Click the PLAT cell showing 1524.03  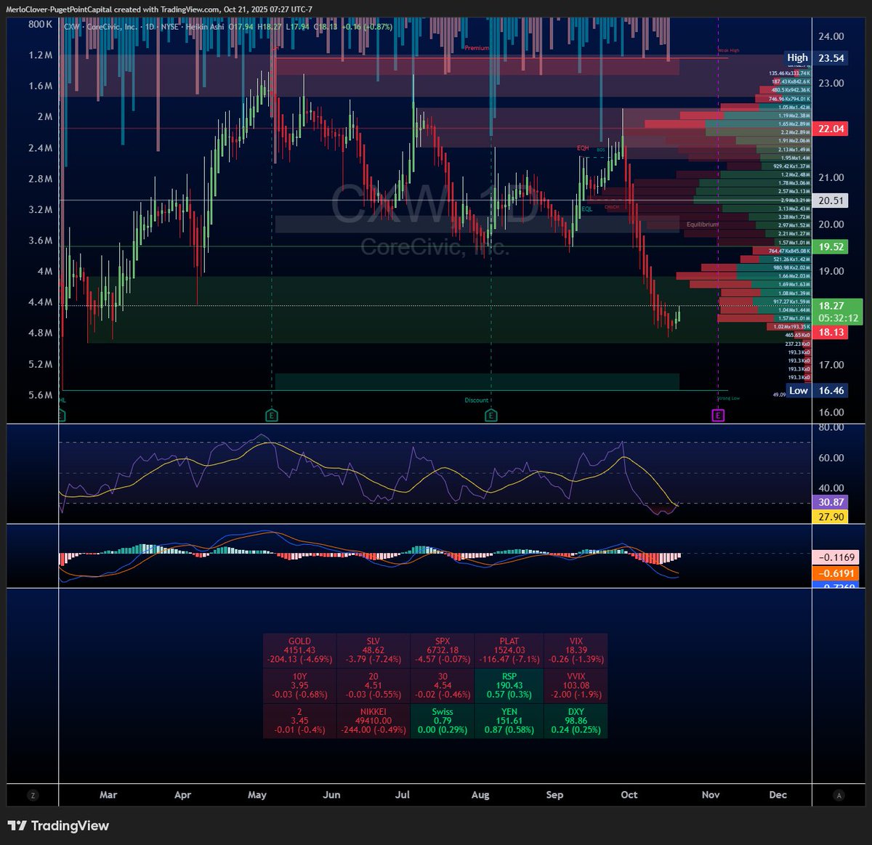point(509,651)
